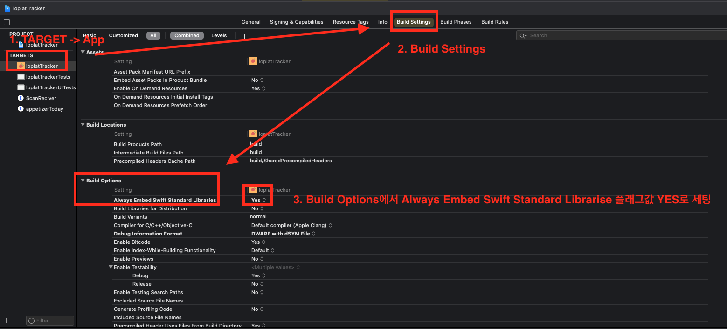The height and width of the screenshot is (329, 727).
Task: Click build/SharedPrecompiledHeaders value
Action: (291, 161)
